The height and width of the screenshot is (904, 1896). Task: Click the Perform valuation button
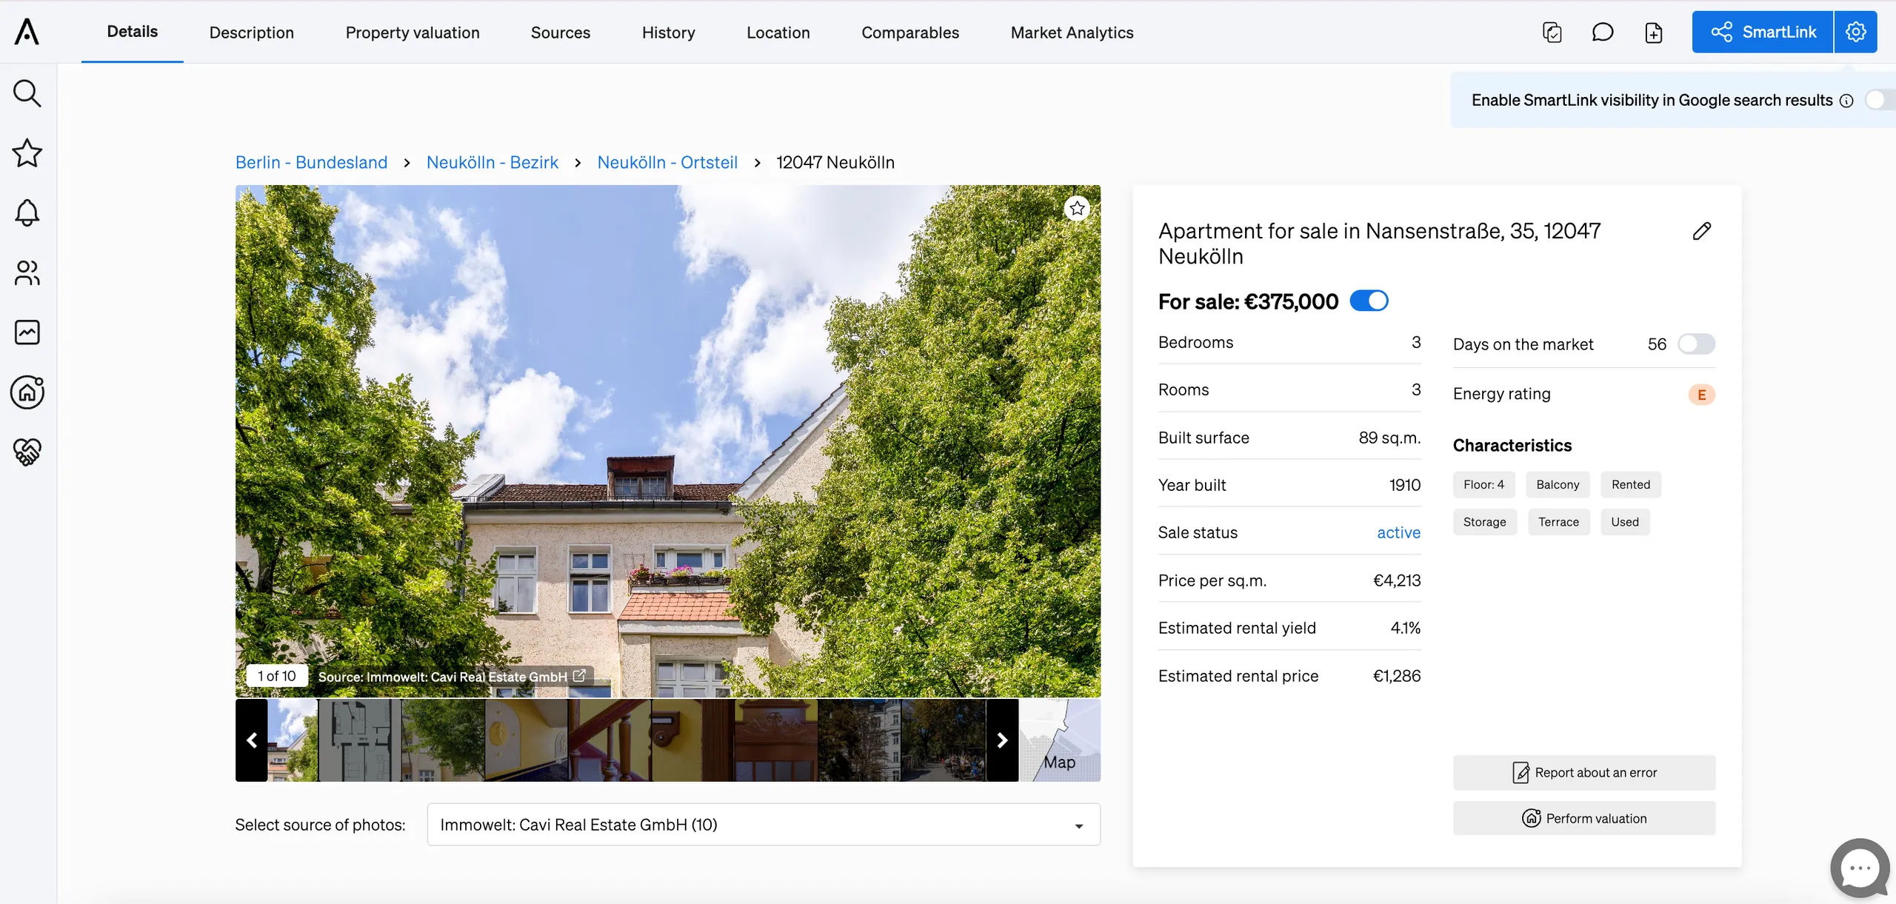(1584, 818)
